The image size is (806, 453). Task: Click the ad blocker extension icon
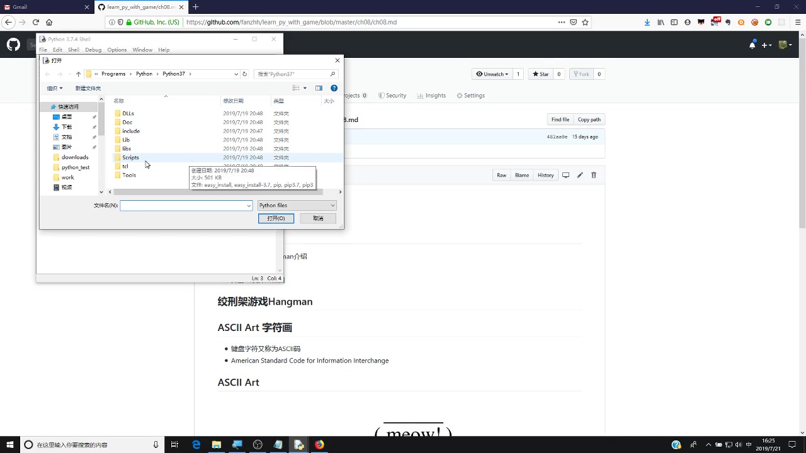[x=754, y=22]
